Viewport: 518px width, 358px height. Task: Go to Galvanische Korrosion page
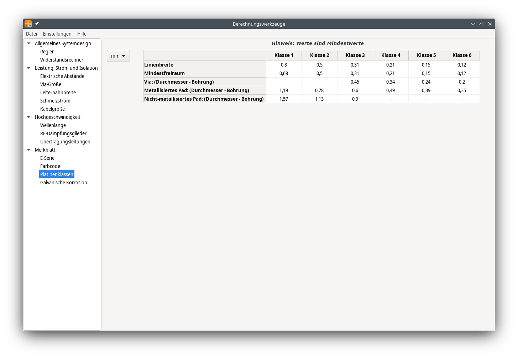[63, 183]
